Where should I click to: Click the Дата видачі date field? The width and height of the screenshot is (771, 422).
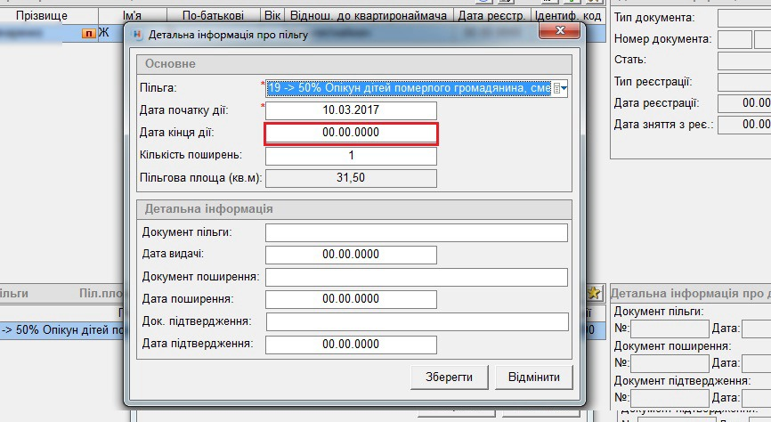[x=351, y=255]
